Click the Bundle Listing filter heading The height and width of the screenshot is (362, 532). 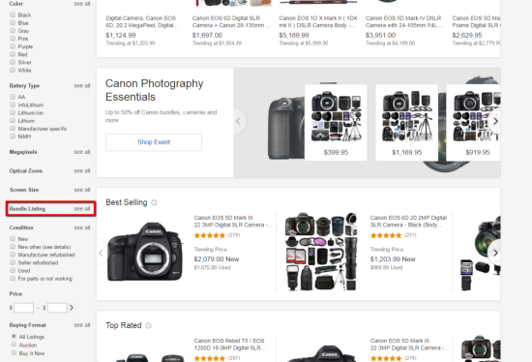pyautogui.click(x=27, y=208)
